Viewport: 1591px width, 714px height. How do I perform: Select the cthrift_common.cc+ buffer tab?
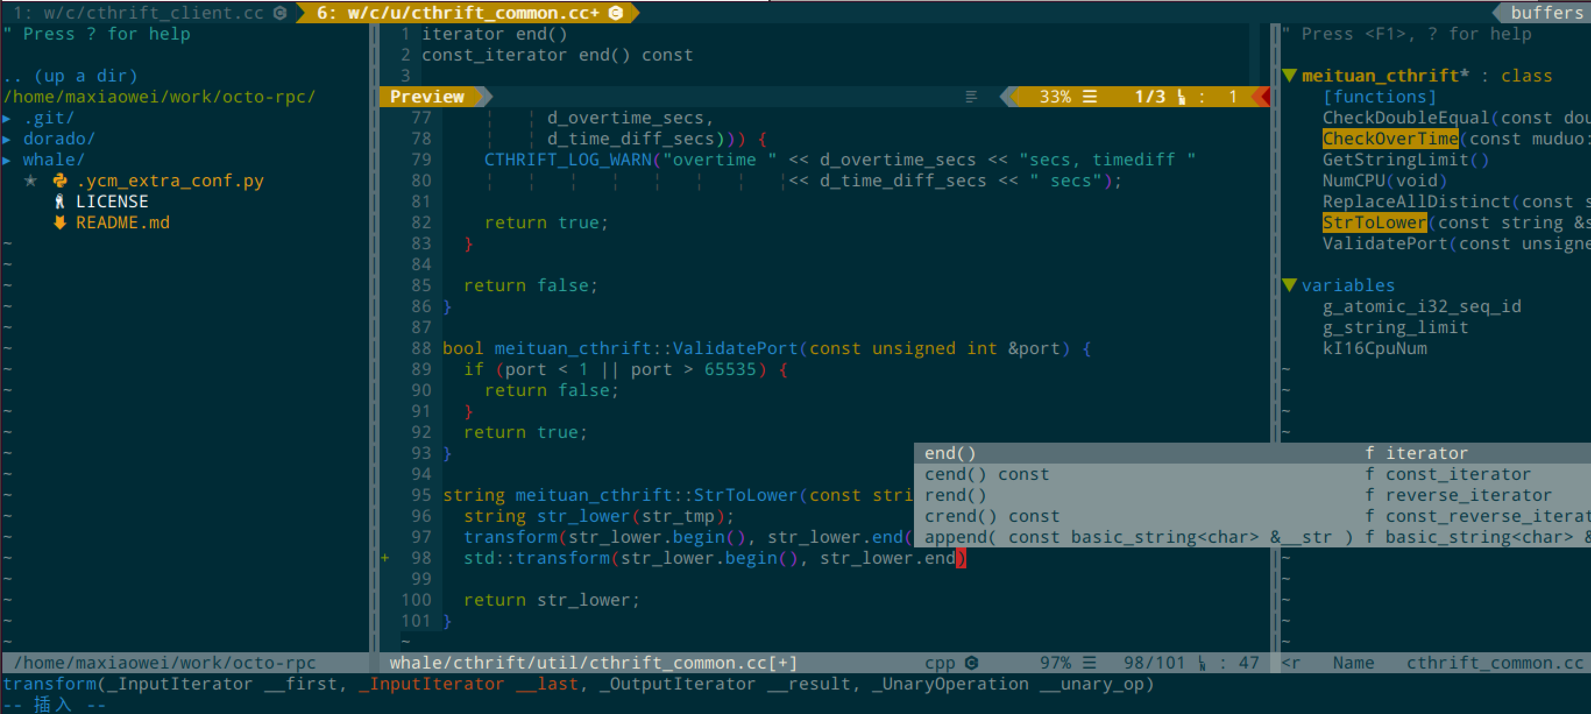[467, 12]
